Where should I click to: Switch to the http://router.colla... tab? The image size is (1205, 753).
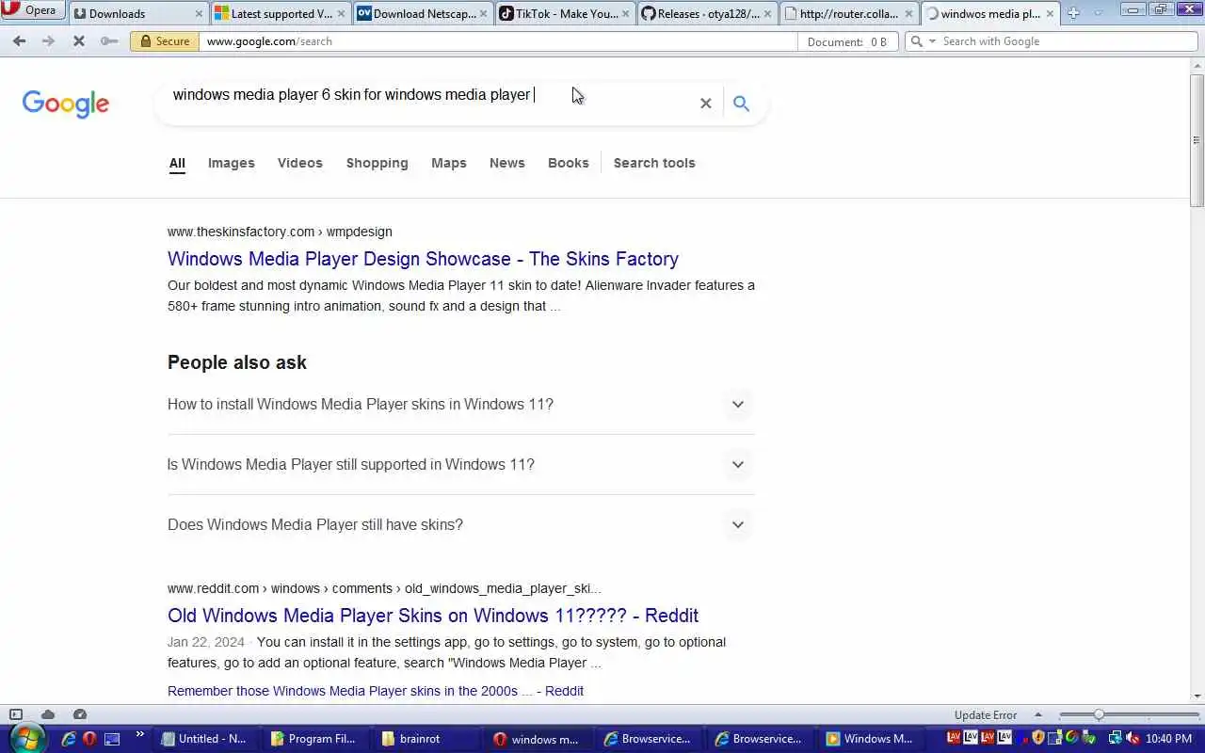click(849, 13)
